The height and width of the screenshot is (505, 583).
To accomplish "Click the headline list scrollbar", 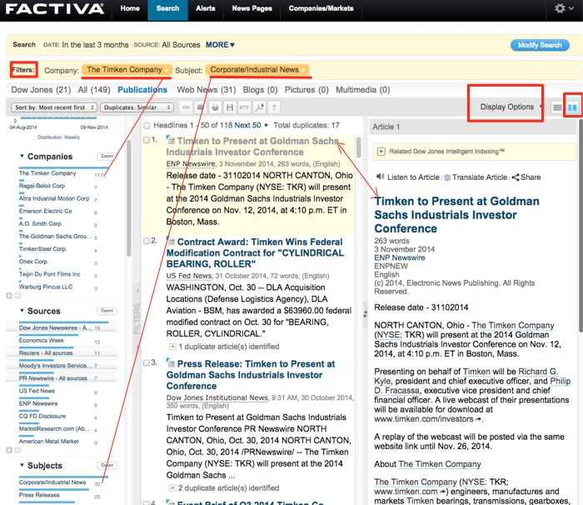I will [x=359, y=147].
